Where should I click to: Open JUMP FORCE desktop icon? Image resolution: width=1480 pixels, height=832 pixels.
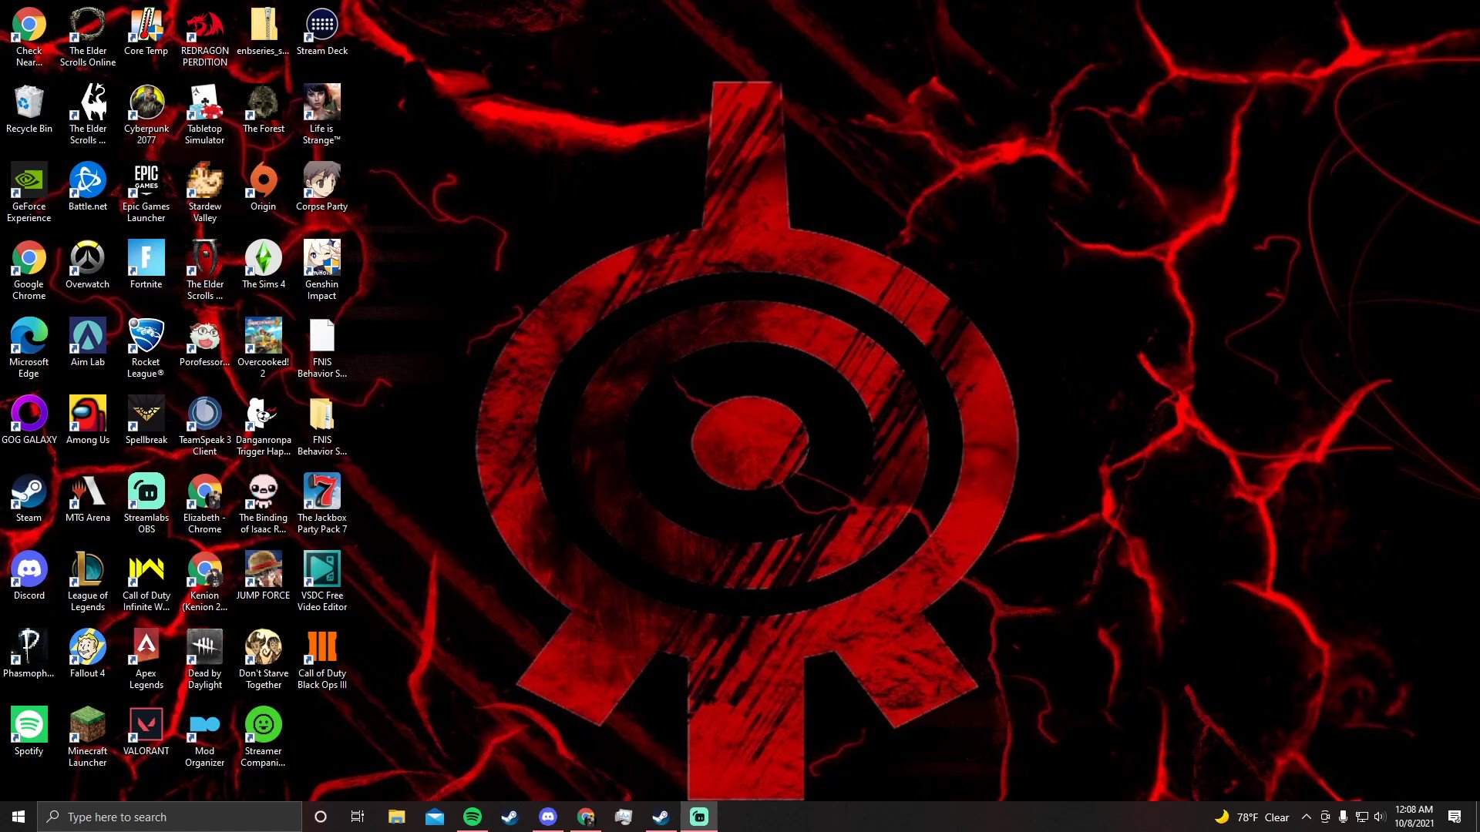tap(264, 576)
